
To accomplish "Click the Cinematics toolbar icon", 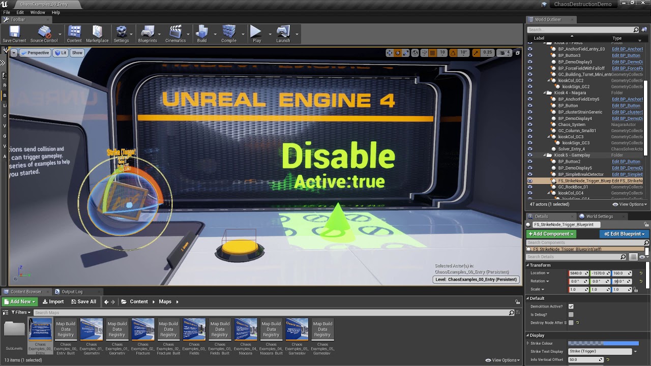I will 175,34.
